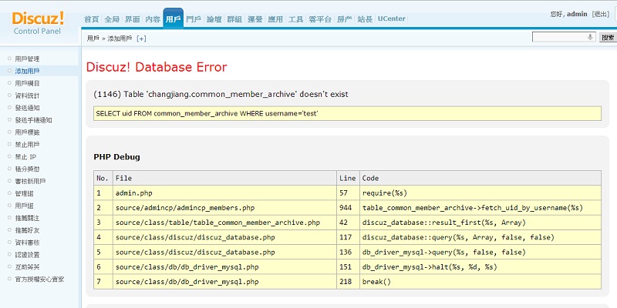Click the Code column header

(x=480, y=179)
